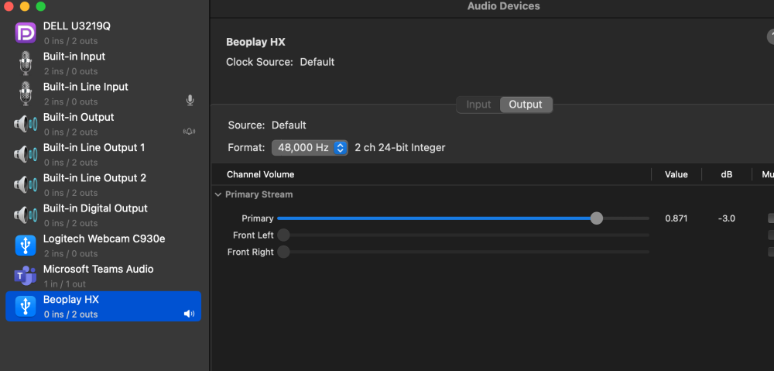Screen dimensions: 774x371
Task: Select Microsoft Teams Audio device
Action: point(103,276)
